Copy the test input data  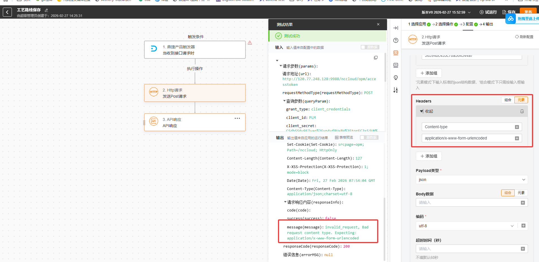click(x=375, y=58)
